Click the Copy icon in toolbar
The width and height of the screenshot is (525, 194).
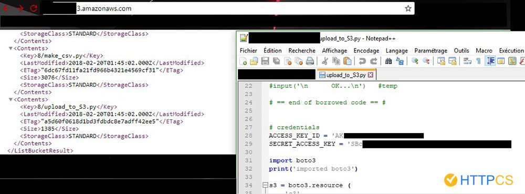(x=336, y=61)
